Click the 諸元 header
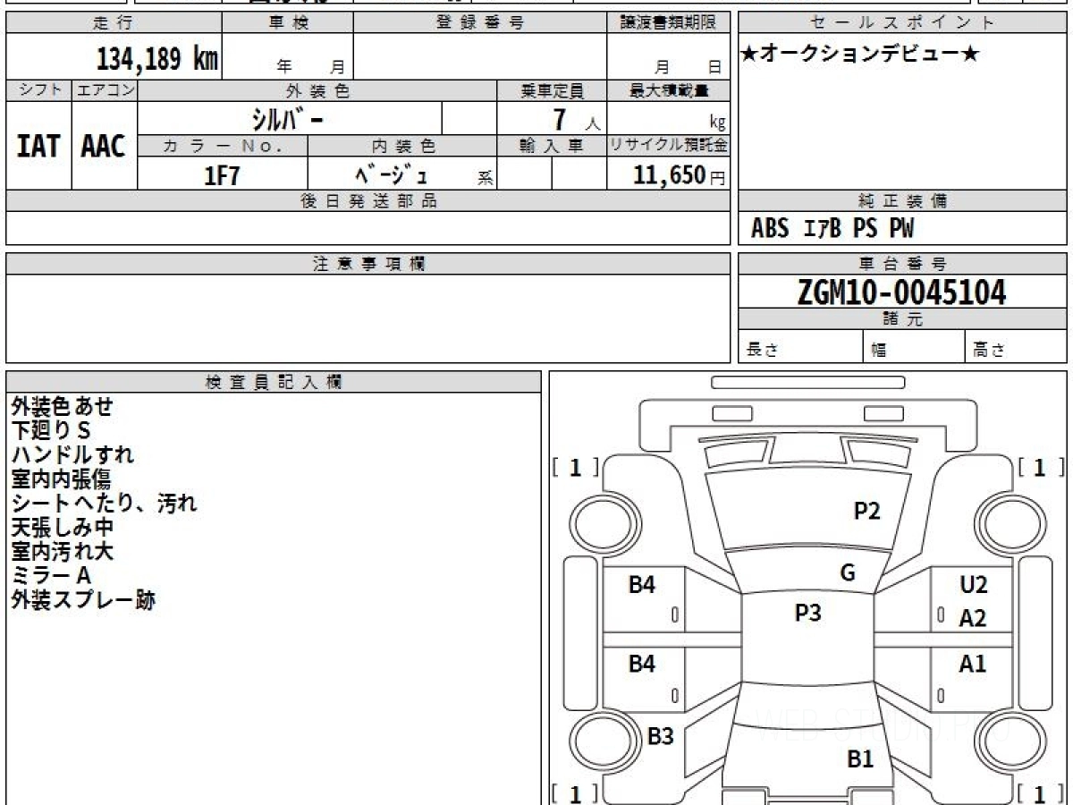 (903, 319)
